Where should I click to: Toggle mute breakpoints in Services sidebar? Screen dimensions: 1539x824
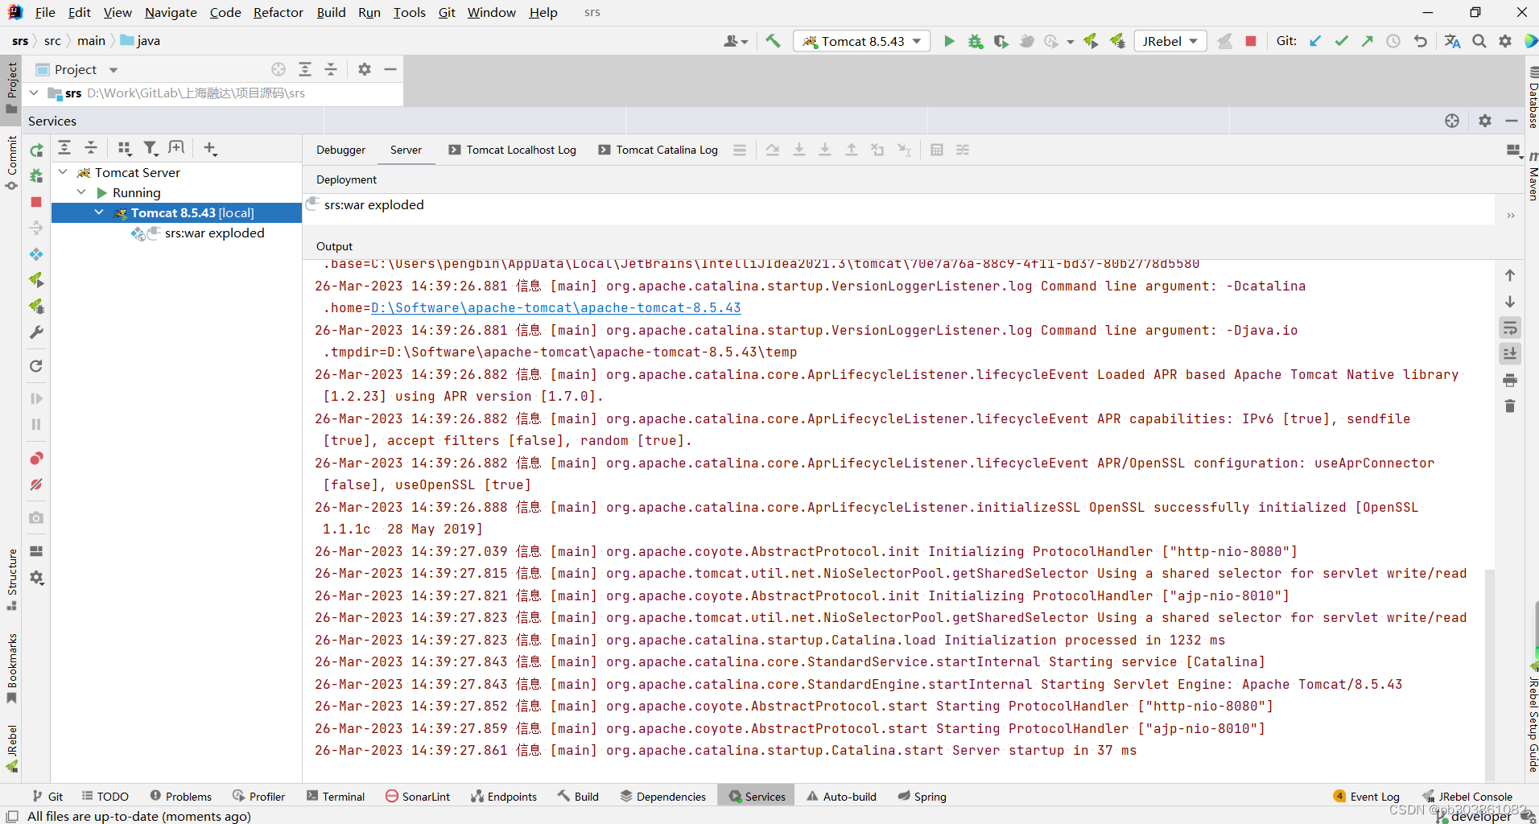click(x=36, y=484)
